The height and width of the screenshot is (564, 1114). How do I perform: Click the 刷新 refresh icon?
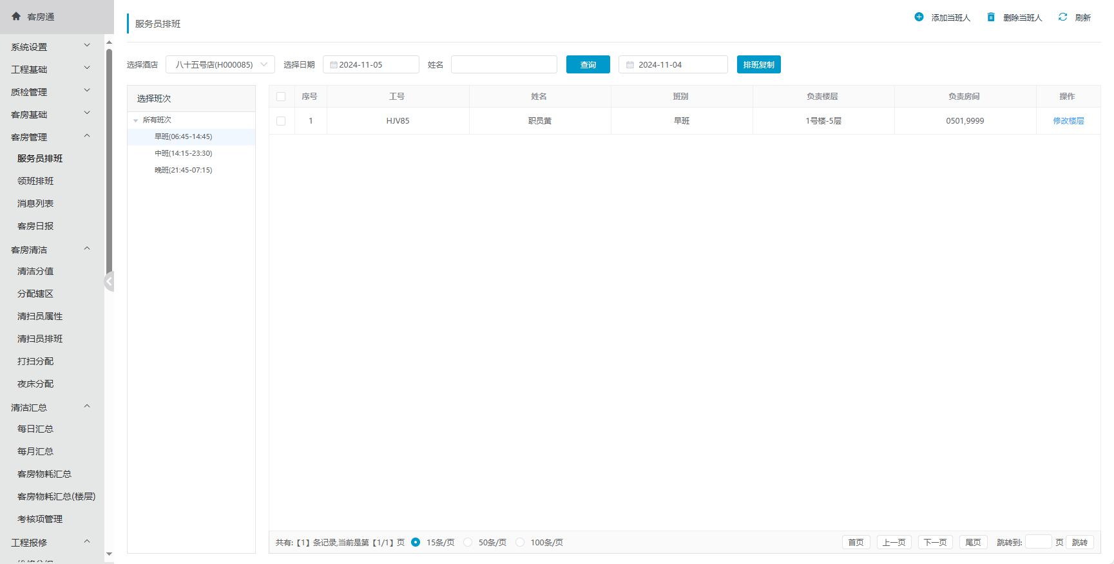pos(1062,17)
